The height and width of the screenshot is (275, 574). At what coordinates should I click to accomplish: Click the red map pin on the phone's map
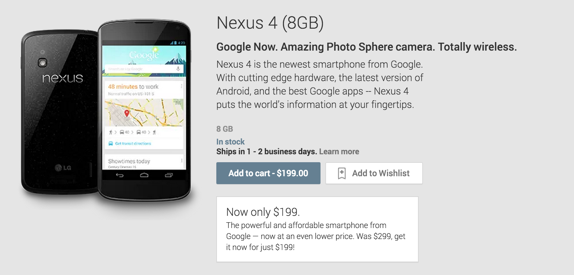127,113
